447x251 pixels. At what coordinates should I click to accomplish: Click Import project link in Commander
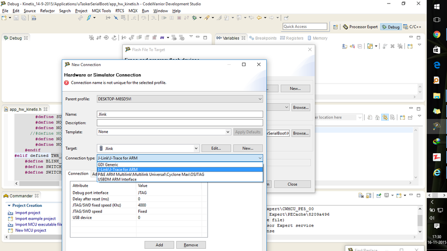[x=28, y=213]
